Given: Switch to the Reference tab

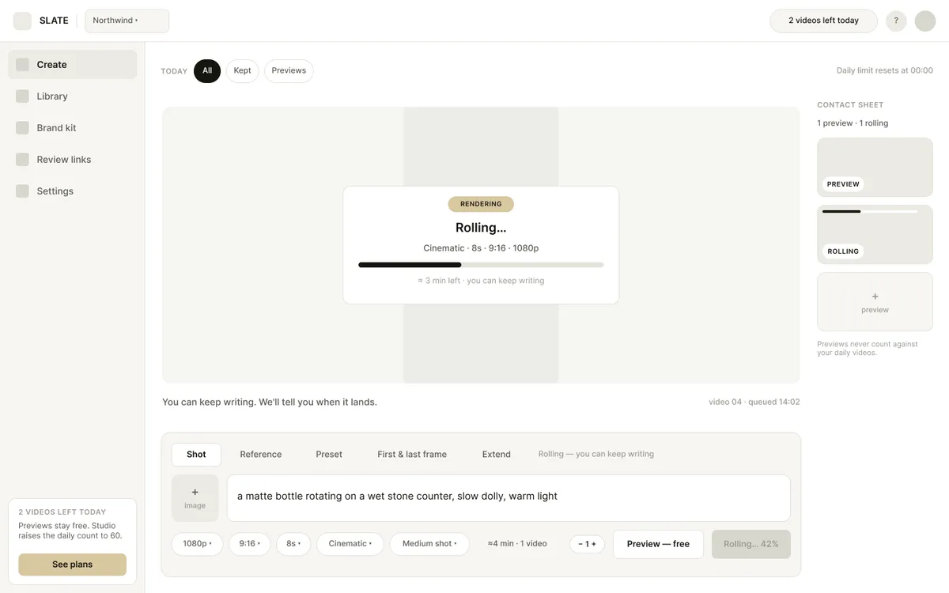Looking at the screenshot, I should click(x=261, y=455).
